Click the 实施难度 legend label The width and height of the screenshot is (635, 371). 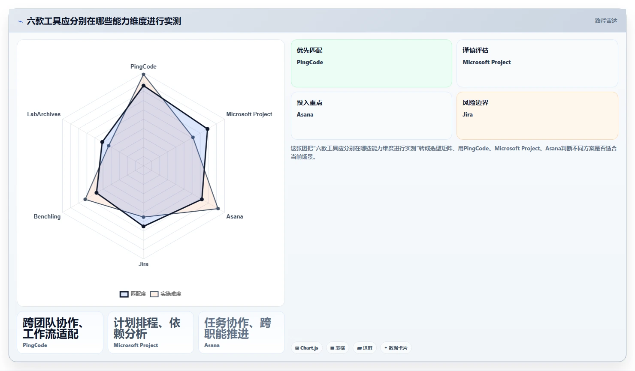[x=171, y=294]
